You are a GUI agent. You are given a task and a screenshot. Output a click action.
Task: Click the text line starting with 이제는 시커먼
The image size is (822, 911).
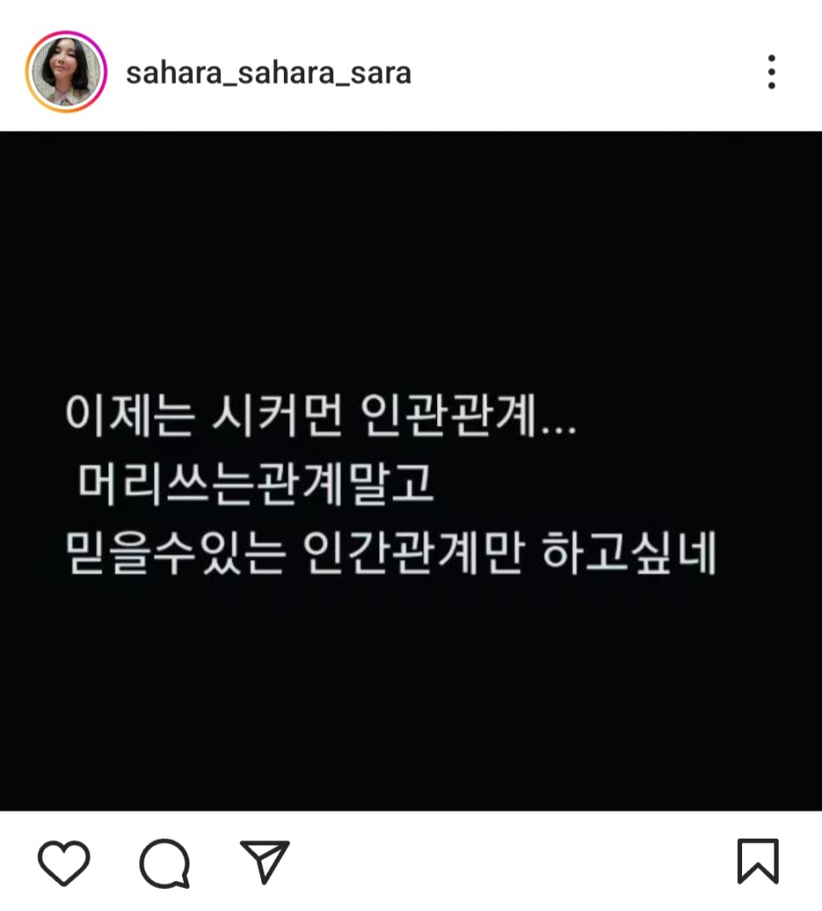coord(320,415)
